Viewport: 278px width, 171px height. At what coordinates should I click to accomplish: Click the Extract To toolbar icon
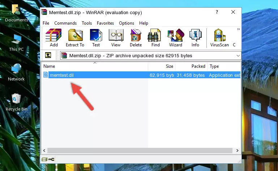(75, 38)
